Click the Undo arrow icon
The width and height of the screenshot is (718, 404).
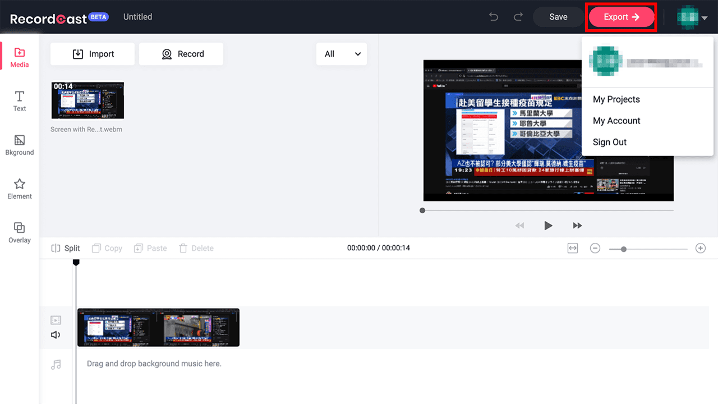[493, 17]
